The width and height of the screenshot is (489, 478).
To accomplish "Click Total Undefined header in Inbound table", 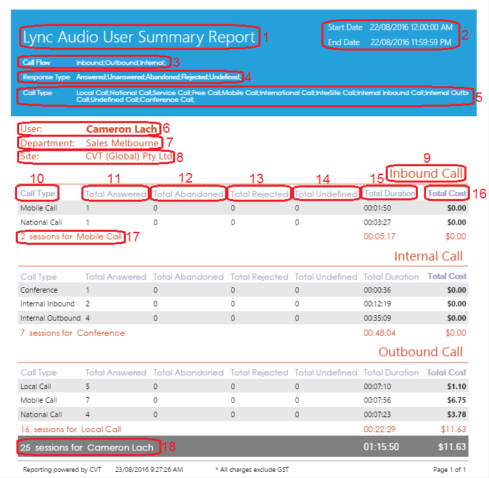I will (x=326, y=194).
